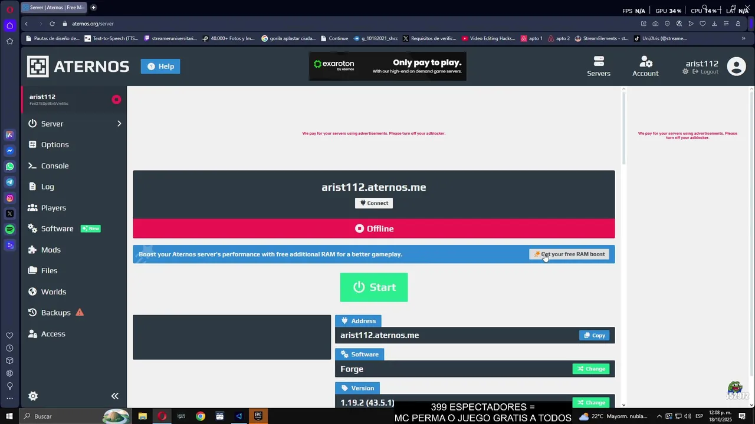Show hidden tray icons
This screenshot has width=755, height=424.
click(659, 416)
